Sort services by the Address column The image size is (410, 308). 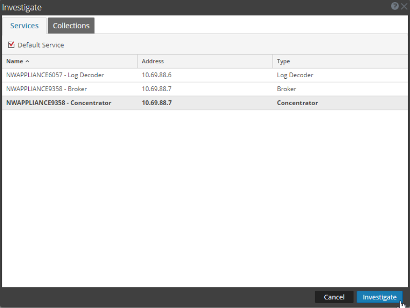[x=152, y=61]
